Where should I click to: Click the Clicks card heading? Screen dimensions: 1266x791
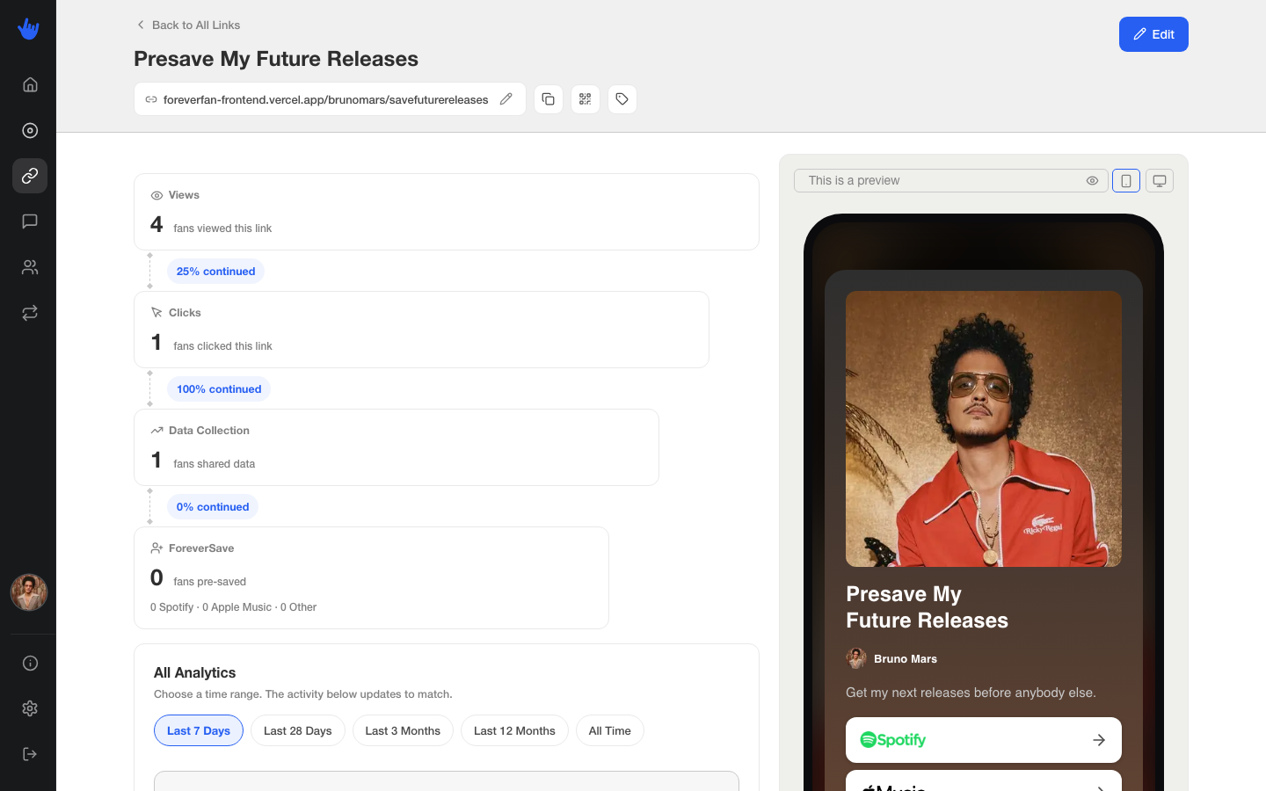pyautogui.click(x=185, y=313)
